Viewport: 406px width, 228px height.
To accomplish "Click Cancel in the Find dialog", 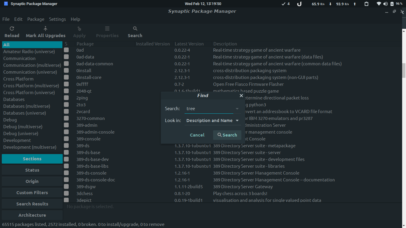I will point(197,135).
